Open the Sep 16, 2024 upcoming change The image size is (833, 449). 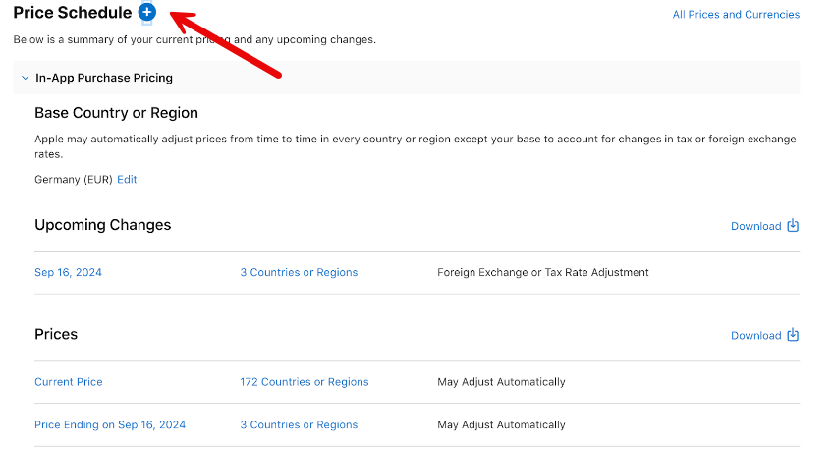click(x=68, y=272)
